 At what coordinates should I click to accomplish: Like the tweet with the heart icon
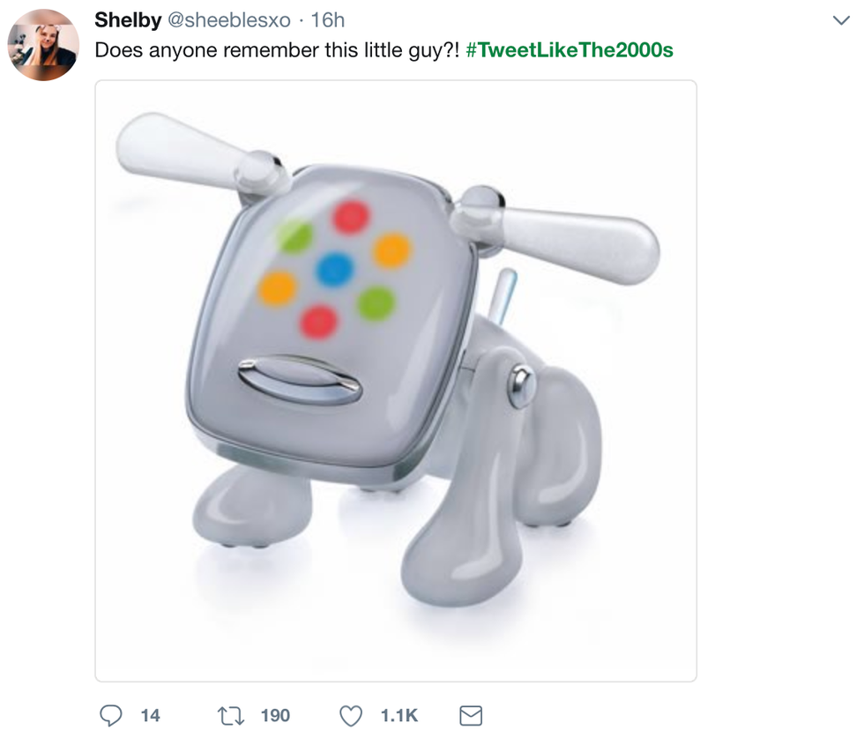pyautogui.click(x=351, y=715)
